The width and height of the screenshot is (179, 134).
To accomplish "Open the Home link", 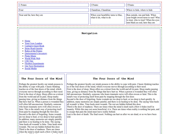I will point(28,41).
